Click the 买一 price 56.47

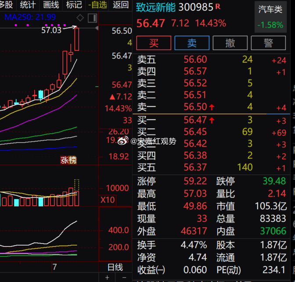pyautogui.click(x=195, y=120)
